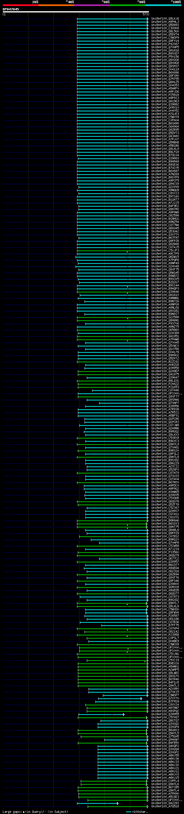Viewport: 184px width, 814px height.
Task: Click hit label UniRef100_Q1PCR6
Action: point(165,419)
